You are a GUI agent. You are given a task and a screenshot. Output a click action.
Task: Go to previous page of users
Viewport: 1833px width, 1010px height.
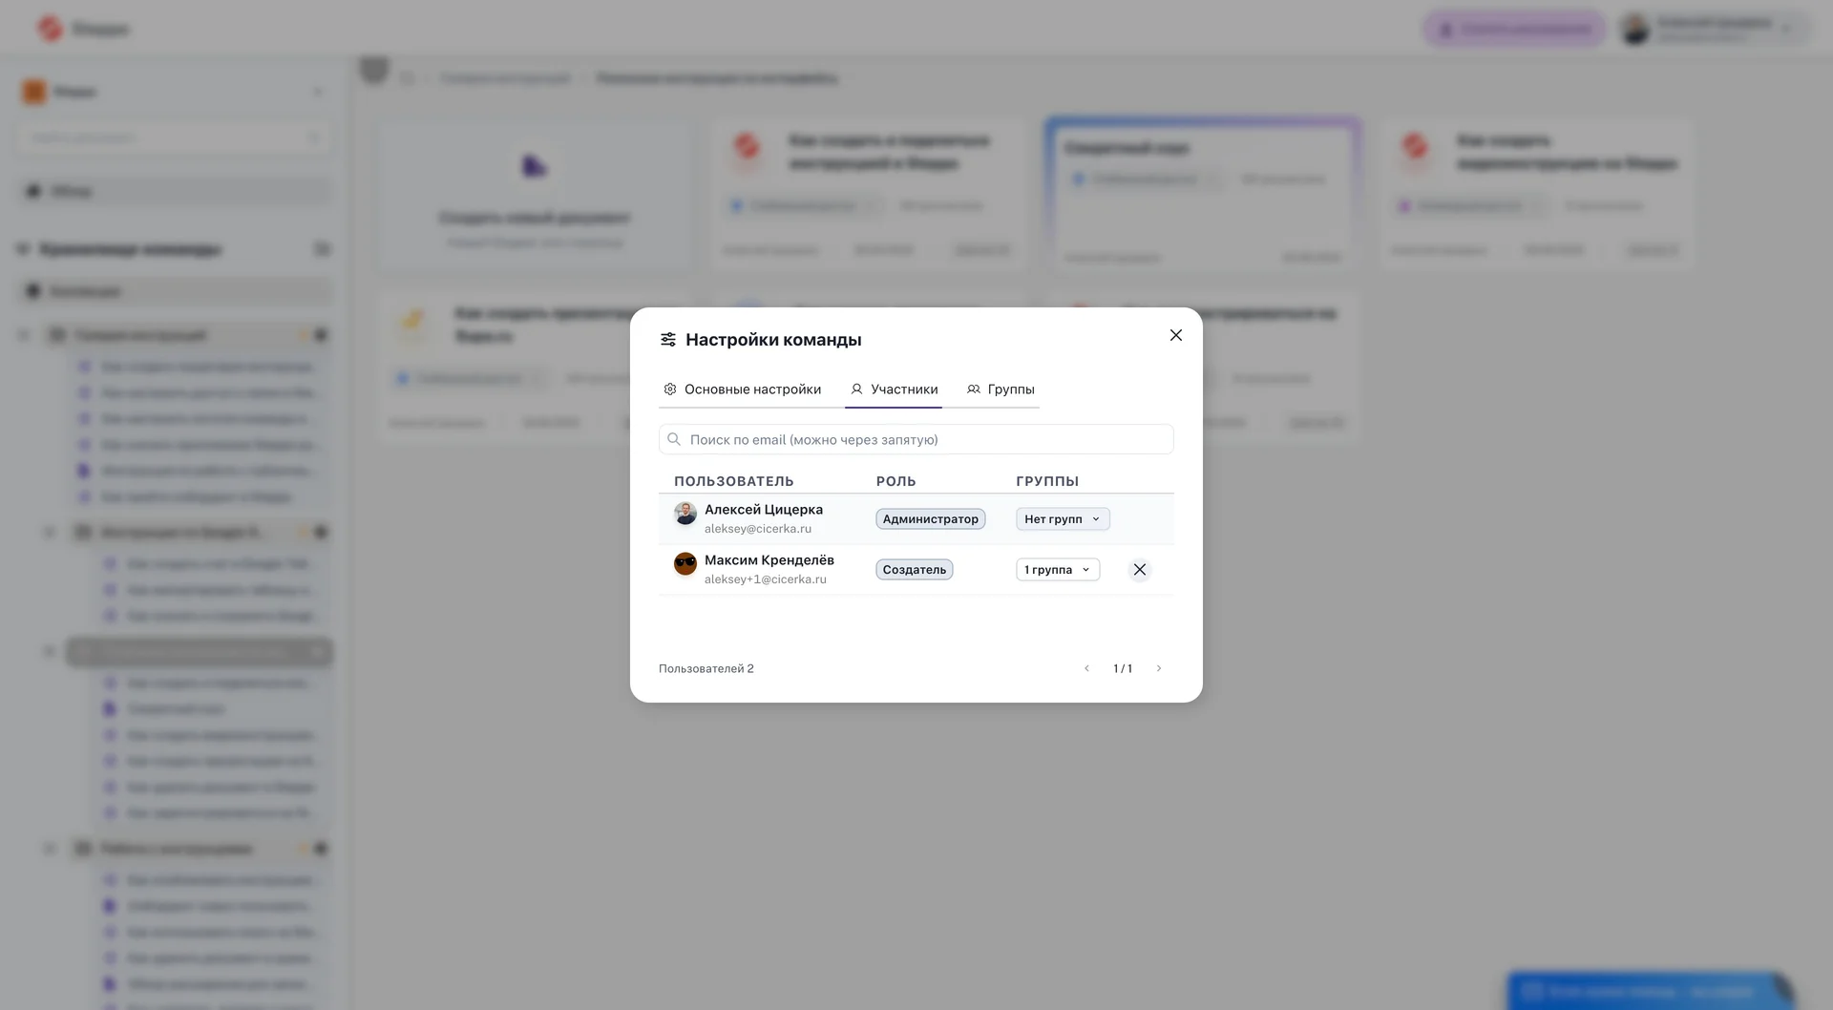click(1086, 668)
